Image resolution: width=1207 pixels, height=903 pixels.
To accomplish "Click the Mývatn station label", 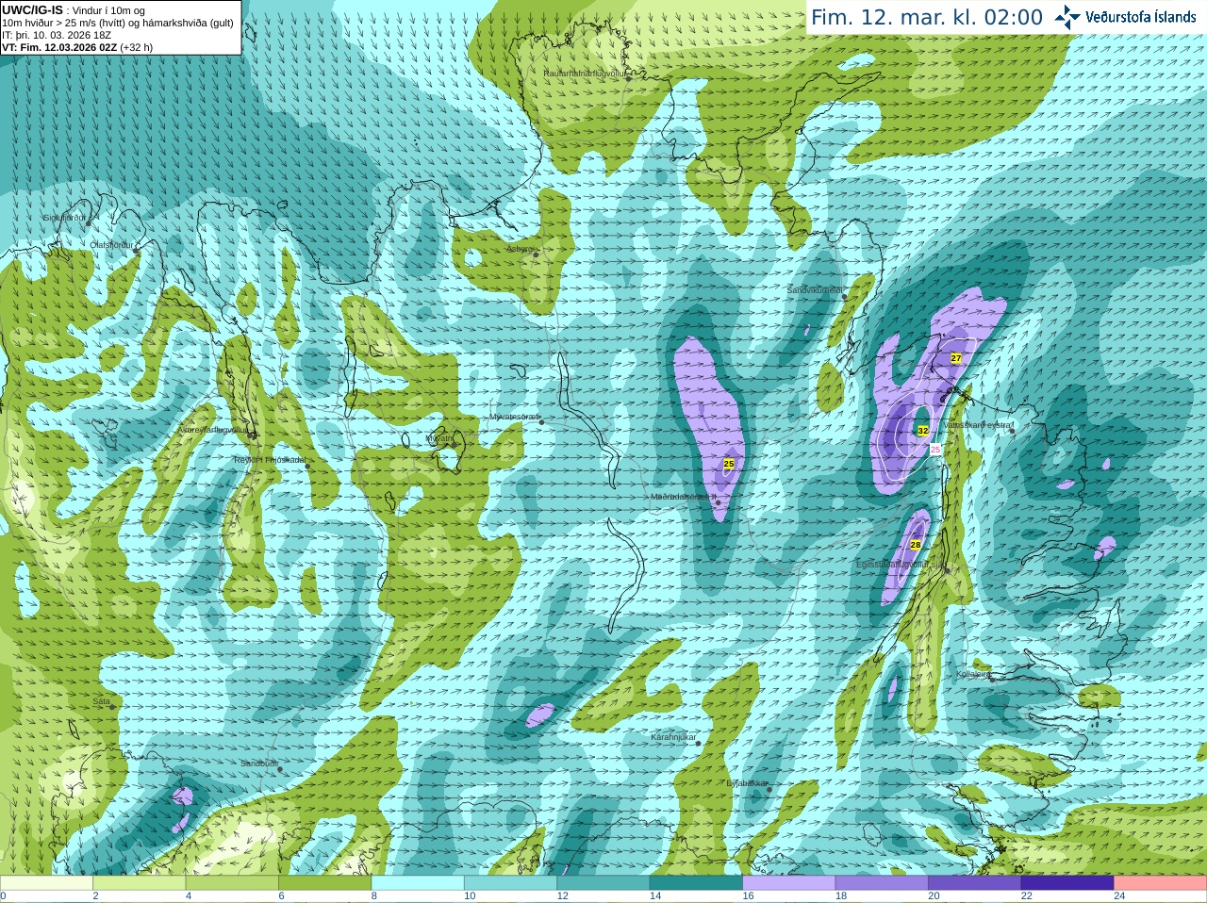I will 439,438.
